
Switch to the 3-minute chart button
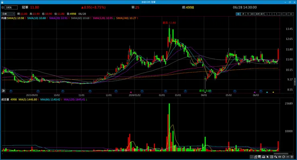tap(272, 14)
